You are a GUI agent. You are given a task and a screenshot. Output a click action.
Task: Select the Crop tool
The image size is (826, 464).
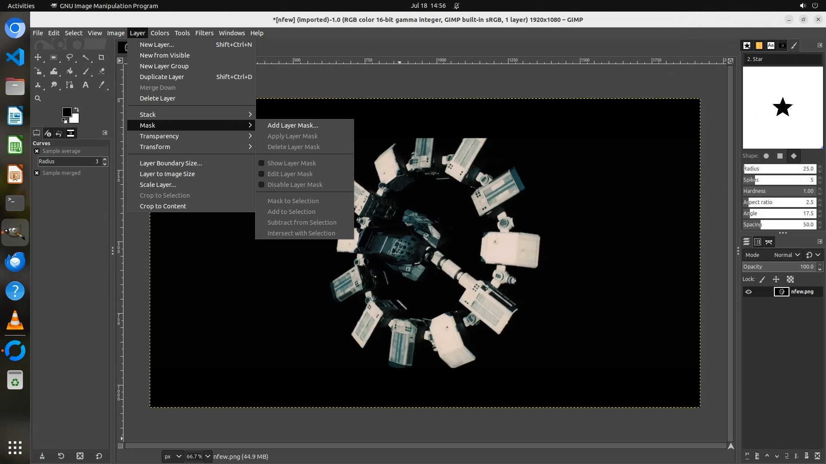click(102, 57)
